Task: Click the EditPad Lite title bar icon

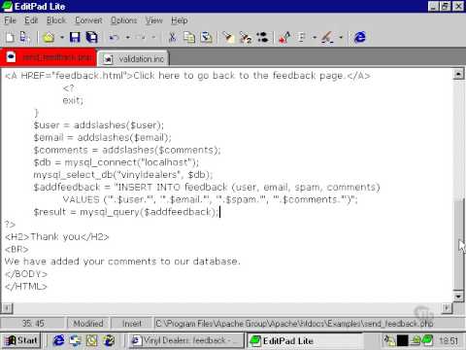Action: pos(7,6)
